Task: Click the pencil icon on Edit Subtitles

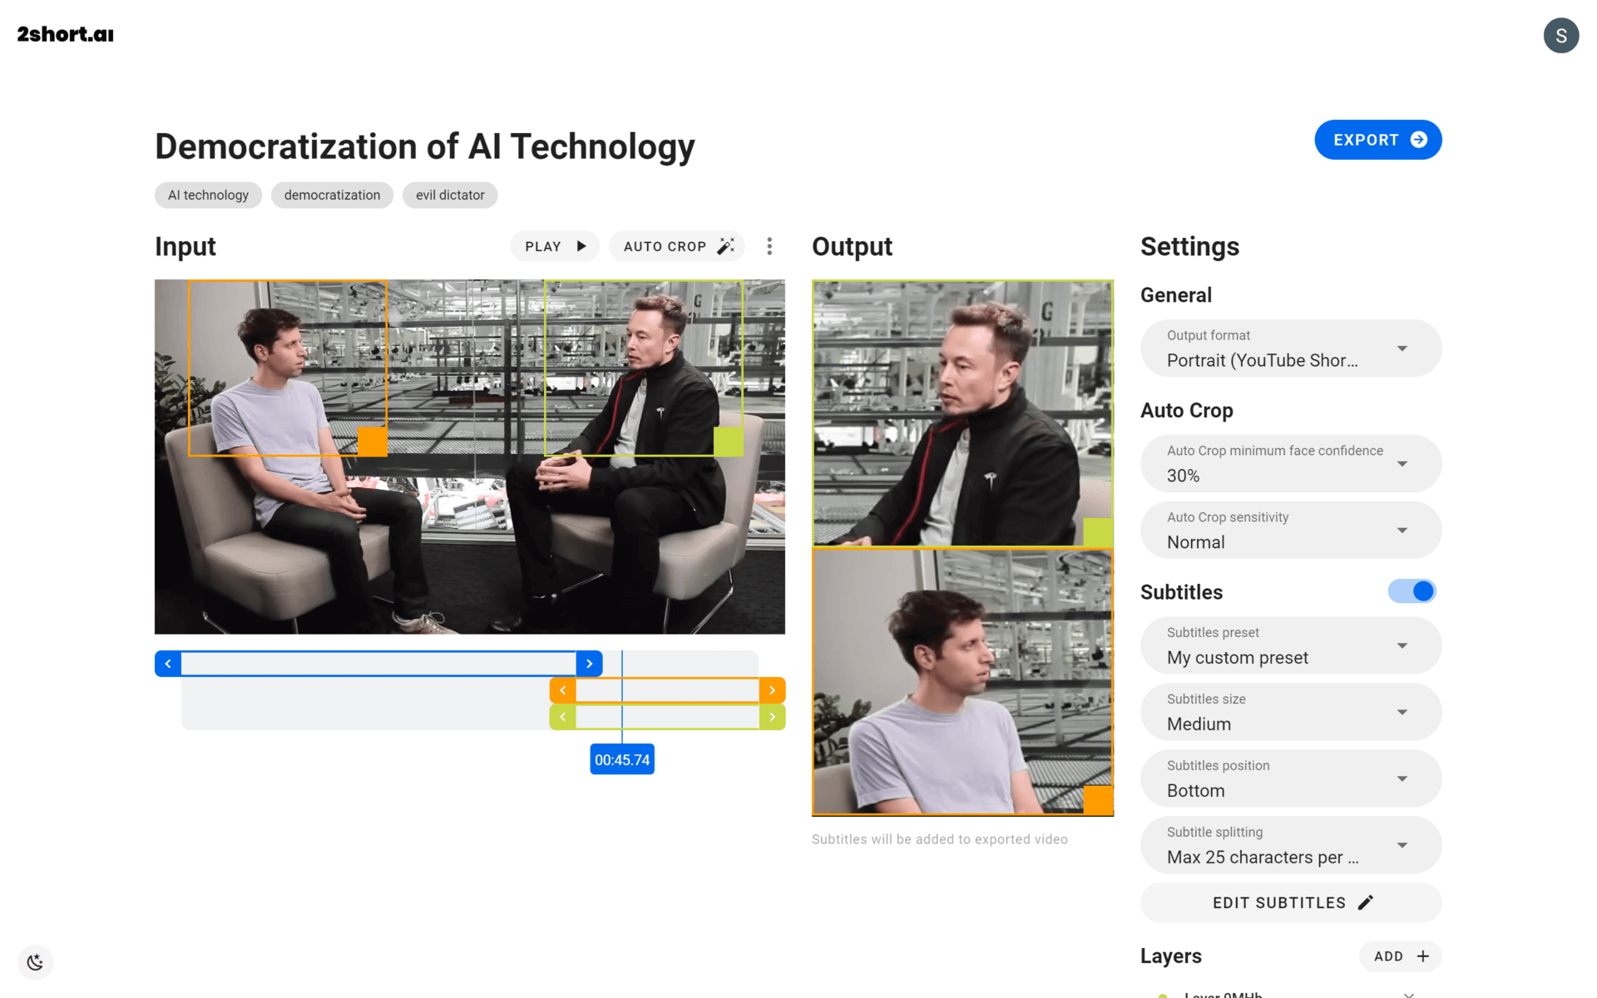Action: tap(1365, 902)
